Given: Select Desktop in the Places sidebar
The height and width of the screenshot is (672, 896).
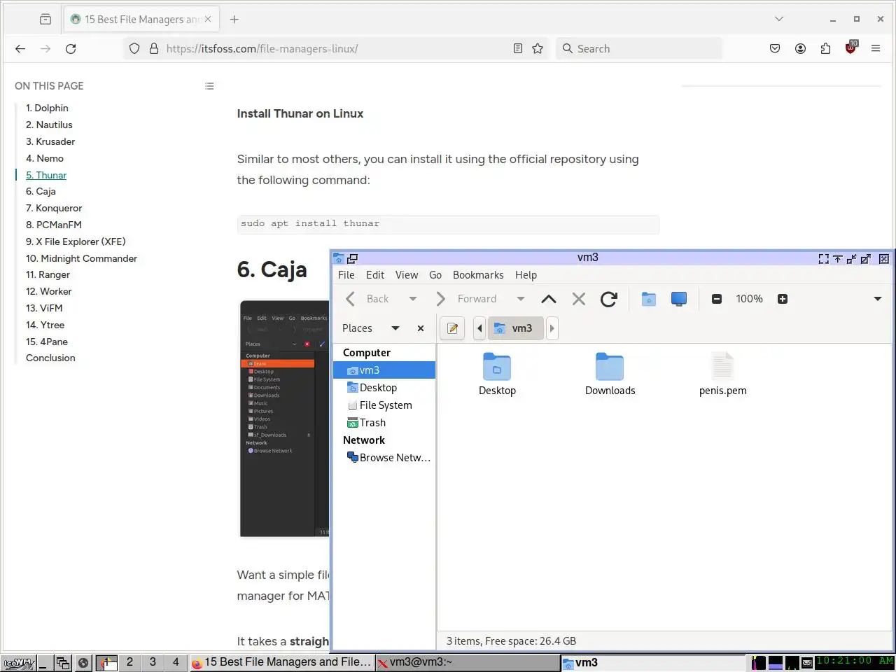Looking at the screenshot, I should point(384,388).
